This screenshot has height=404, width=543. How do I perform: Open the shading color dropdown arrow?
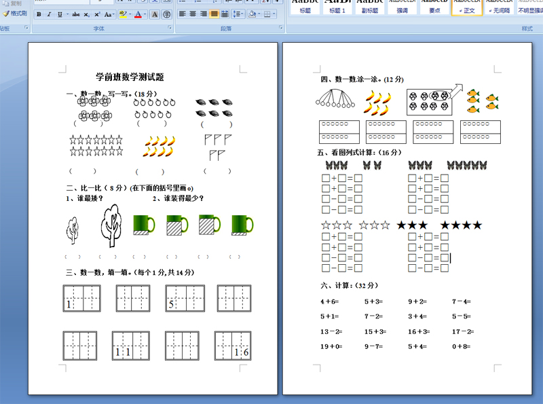click(x=259, y=14)
